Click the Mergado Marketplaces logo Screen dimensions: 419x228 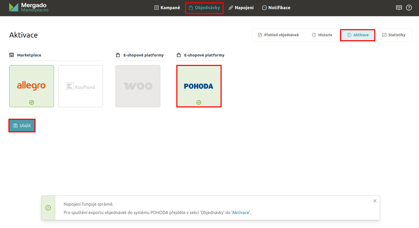pos(29,7)
